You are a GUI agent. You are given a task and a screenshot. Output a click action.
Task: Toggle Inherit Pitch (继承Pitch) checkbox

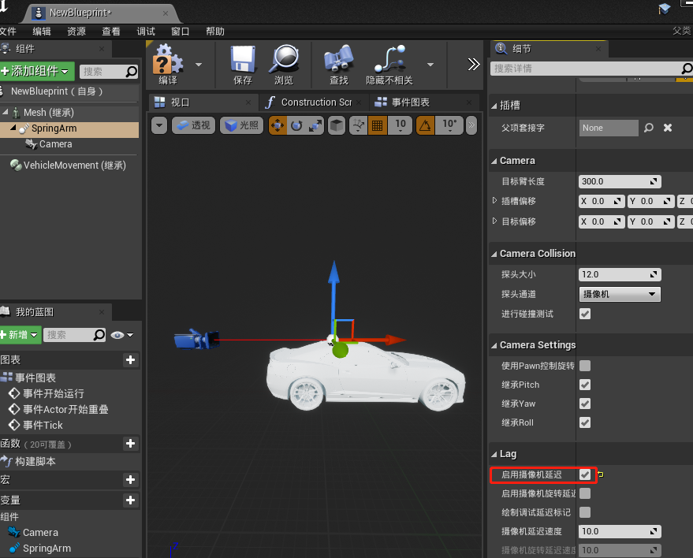585,385
